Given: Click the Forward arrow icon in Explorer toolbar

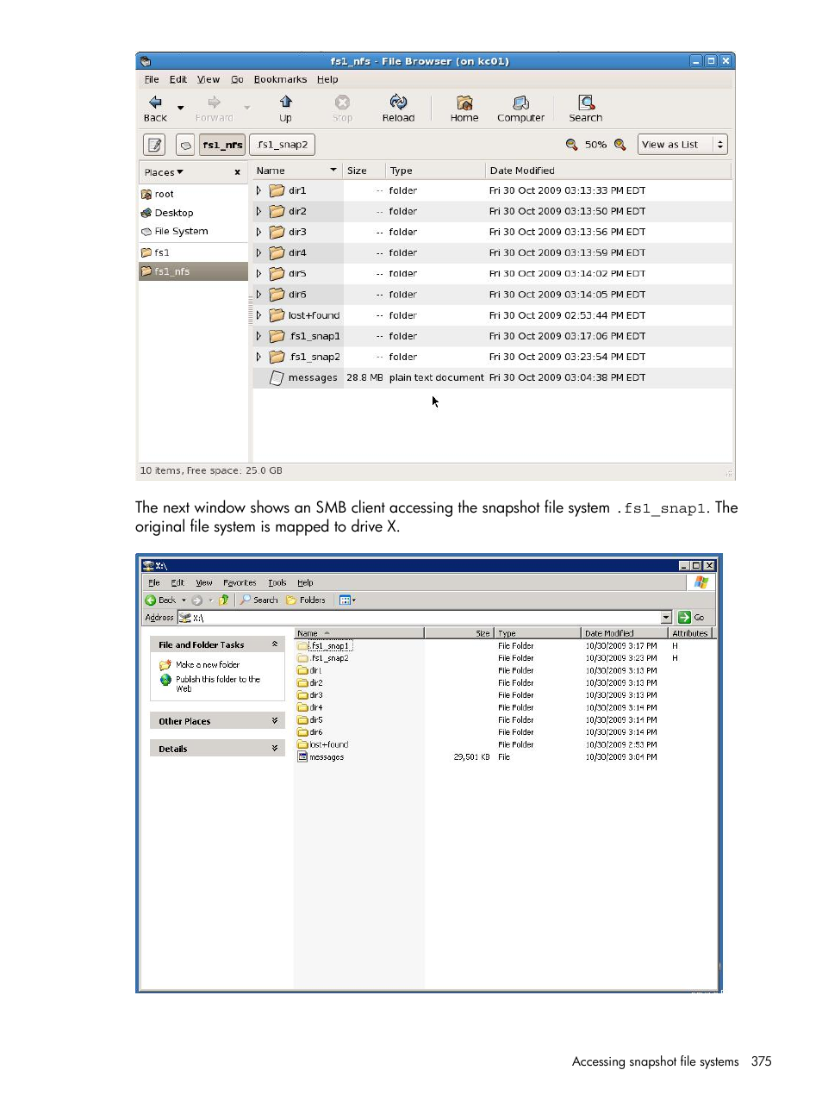Looking at the screenshot, I should (x=197, y=600).
